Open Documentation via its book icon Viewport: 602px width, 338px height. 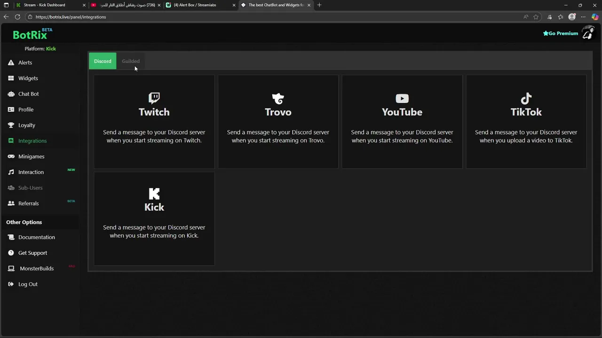pos(11,237)
